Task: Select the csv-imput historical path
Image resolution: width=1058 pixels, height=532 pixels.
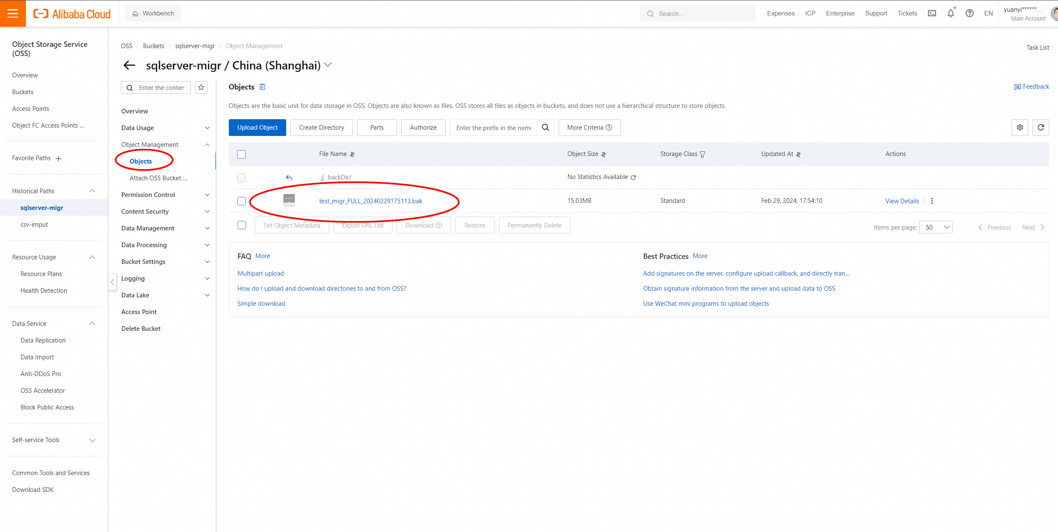Action: click(x=34, y=225)
